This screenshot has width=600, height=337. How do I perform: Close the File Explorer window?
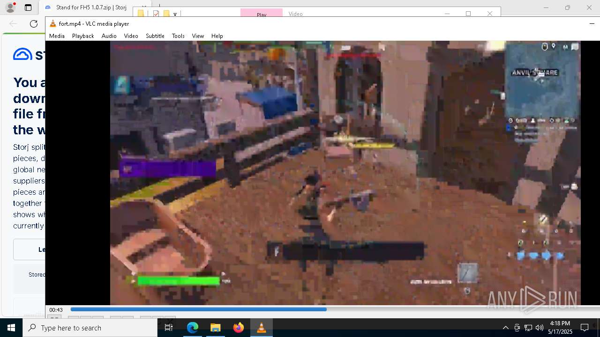click(490, 13)
